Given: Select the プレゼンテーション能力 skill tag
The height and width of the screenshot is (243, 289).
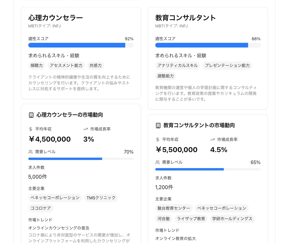Looking at the screenshot, I should [x=227, y=66].
